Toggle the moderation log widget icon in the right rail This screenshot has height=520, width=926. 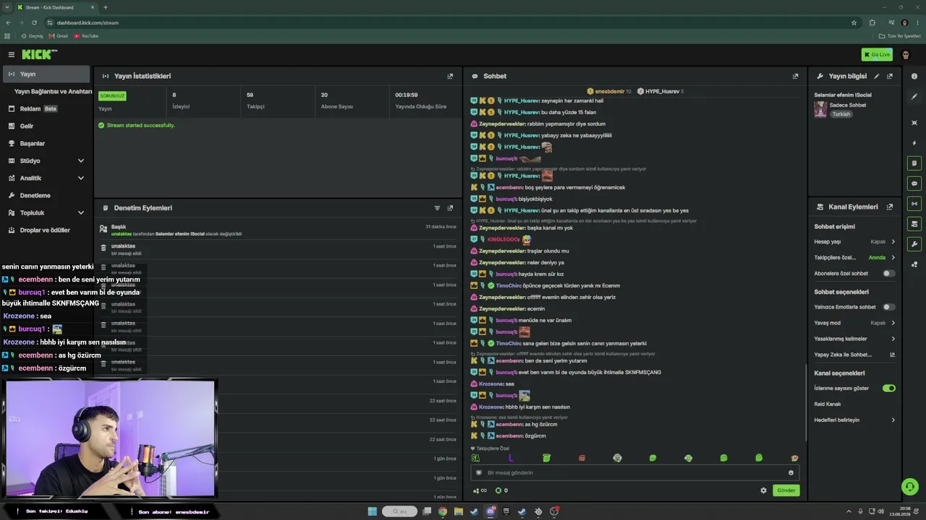[914, 163]
